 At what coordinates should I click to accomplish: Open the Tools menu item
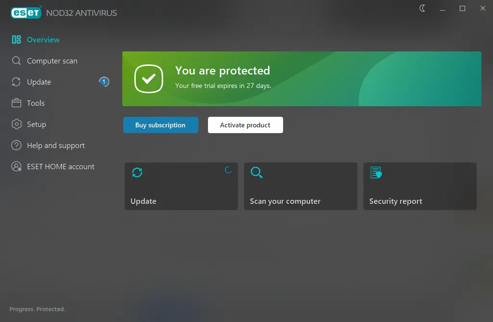click(36, 103)
